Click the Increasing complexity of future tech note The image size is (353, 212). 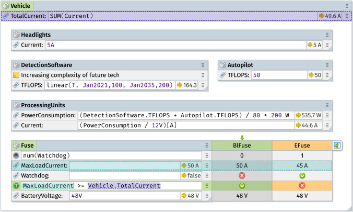[70, 75]
